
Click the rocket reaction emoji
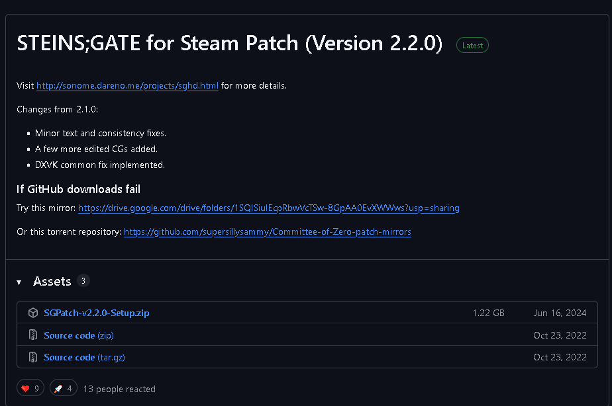click(58, 389)
